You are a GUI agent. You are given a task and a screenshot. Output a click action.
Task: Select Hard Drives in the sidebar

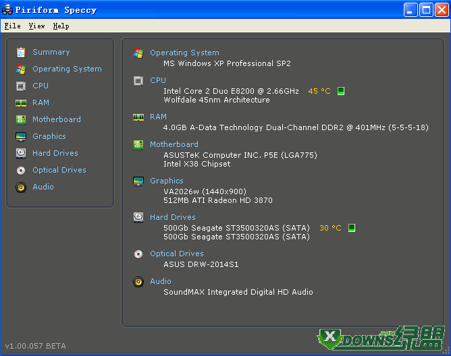[55, 153]
